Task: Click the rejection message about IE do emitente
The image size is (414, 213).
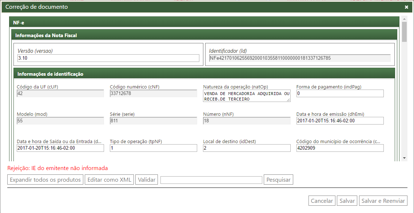Action: point(58,168)
